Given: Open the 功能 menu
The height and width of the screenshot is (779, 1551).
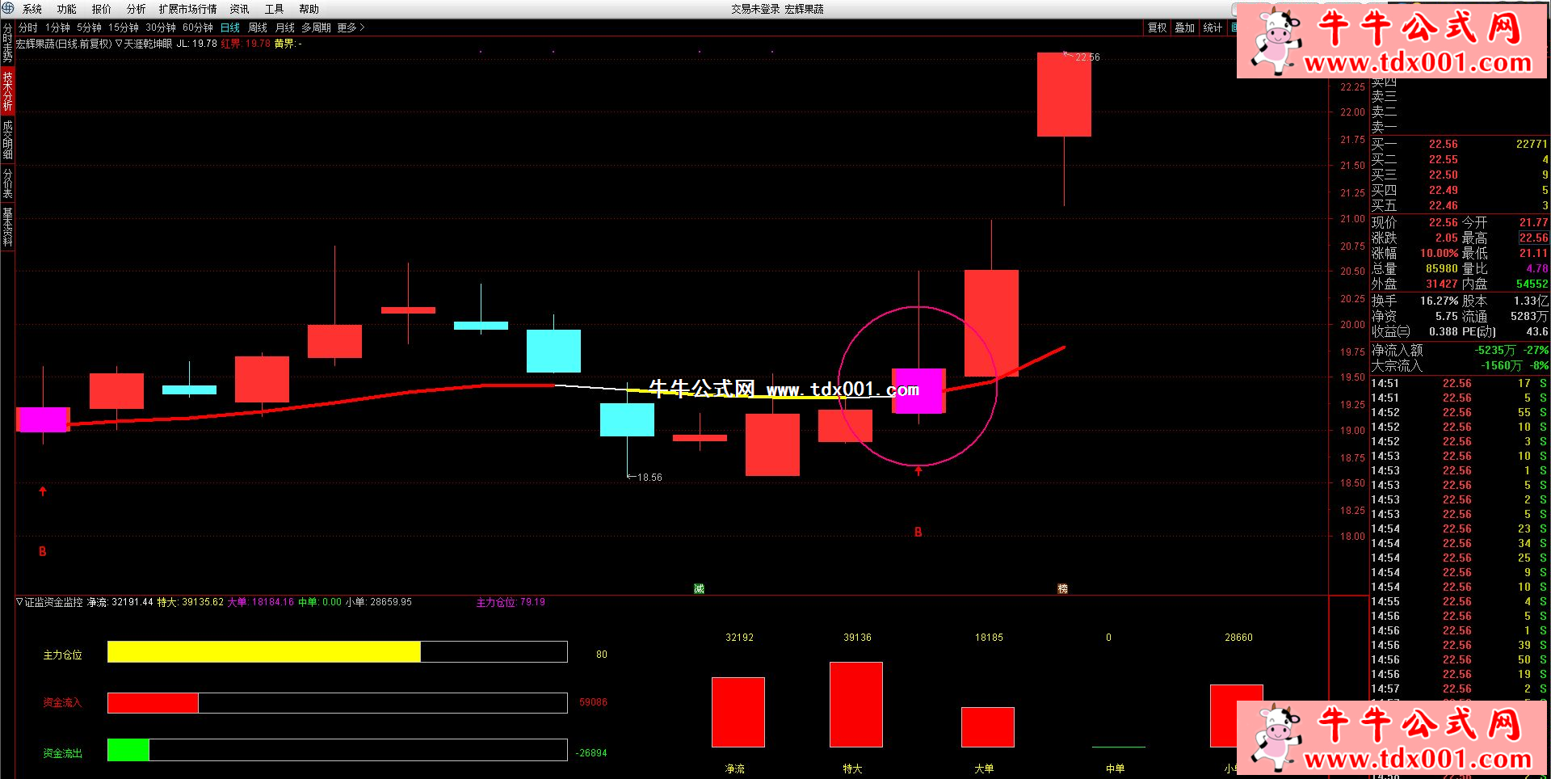Looking at the screenshot, I should pos(67,9).
